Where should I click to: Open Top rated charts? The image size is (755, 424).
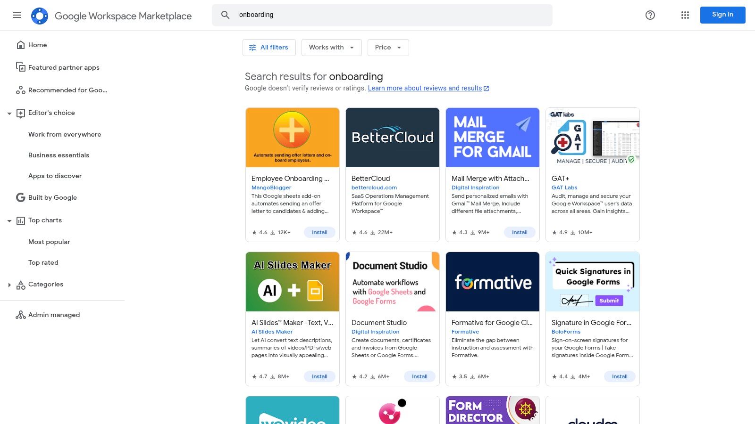[x=43, y=262]
